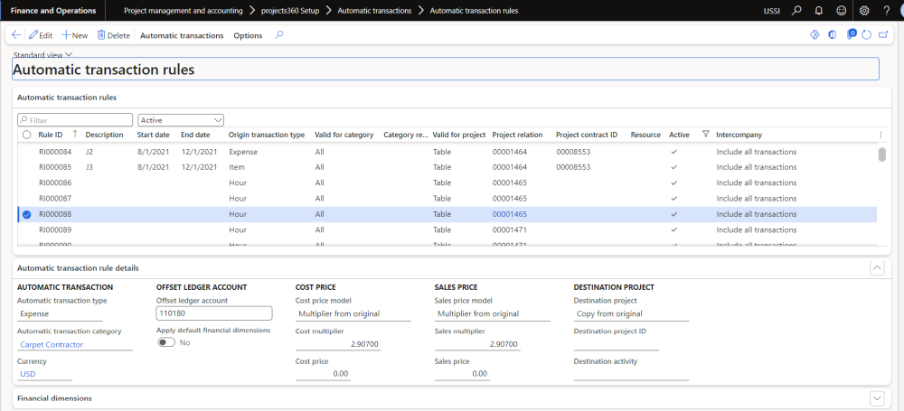Open in Microsoft Office icon
The width and height of the screenshot is (904, 411).
[x=832, y=35]
